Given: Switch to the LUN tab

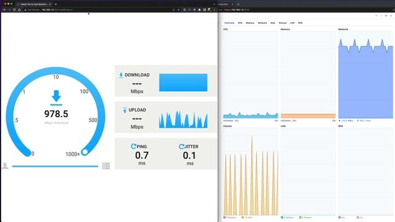Looking at the screenshot, I should (292, 23).
